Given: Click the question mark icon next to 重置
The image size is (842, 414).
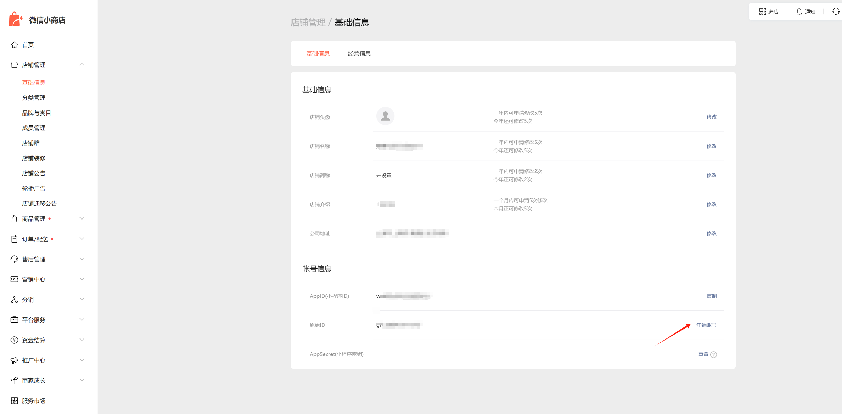Looking at the screenshot, I should tap(714, 354).
